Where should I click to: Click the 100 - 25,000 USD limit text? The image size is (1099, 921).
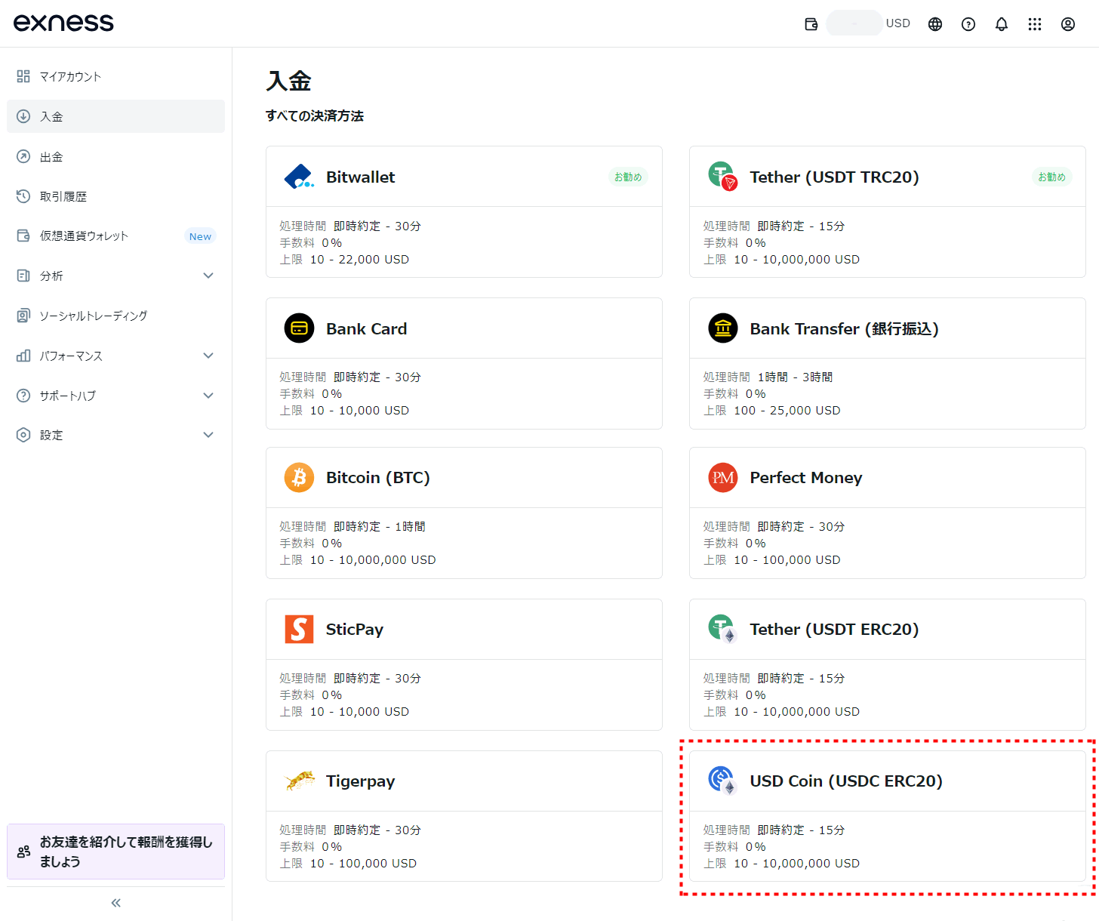pyautogui.click(x=787, y=410)
